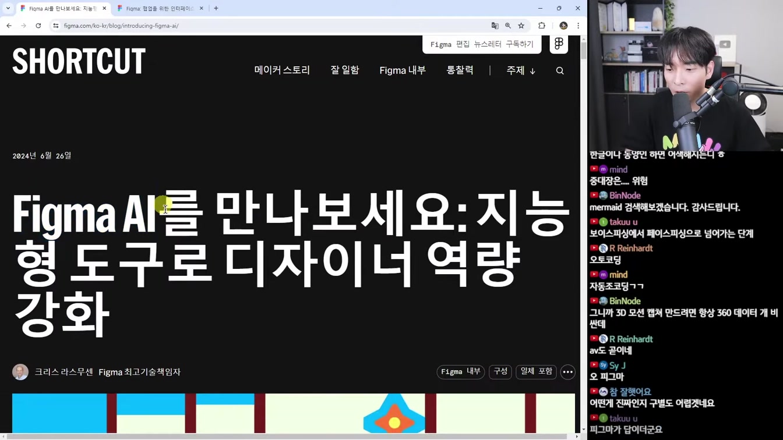Open the Figma 내부 nav item
Screen dimensions: 783x440
coord(403,70)
